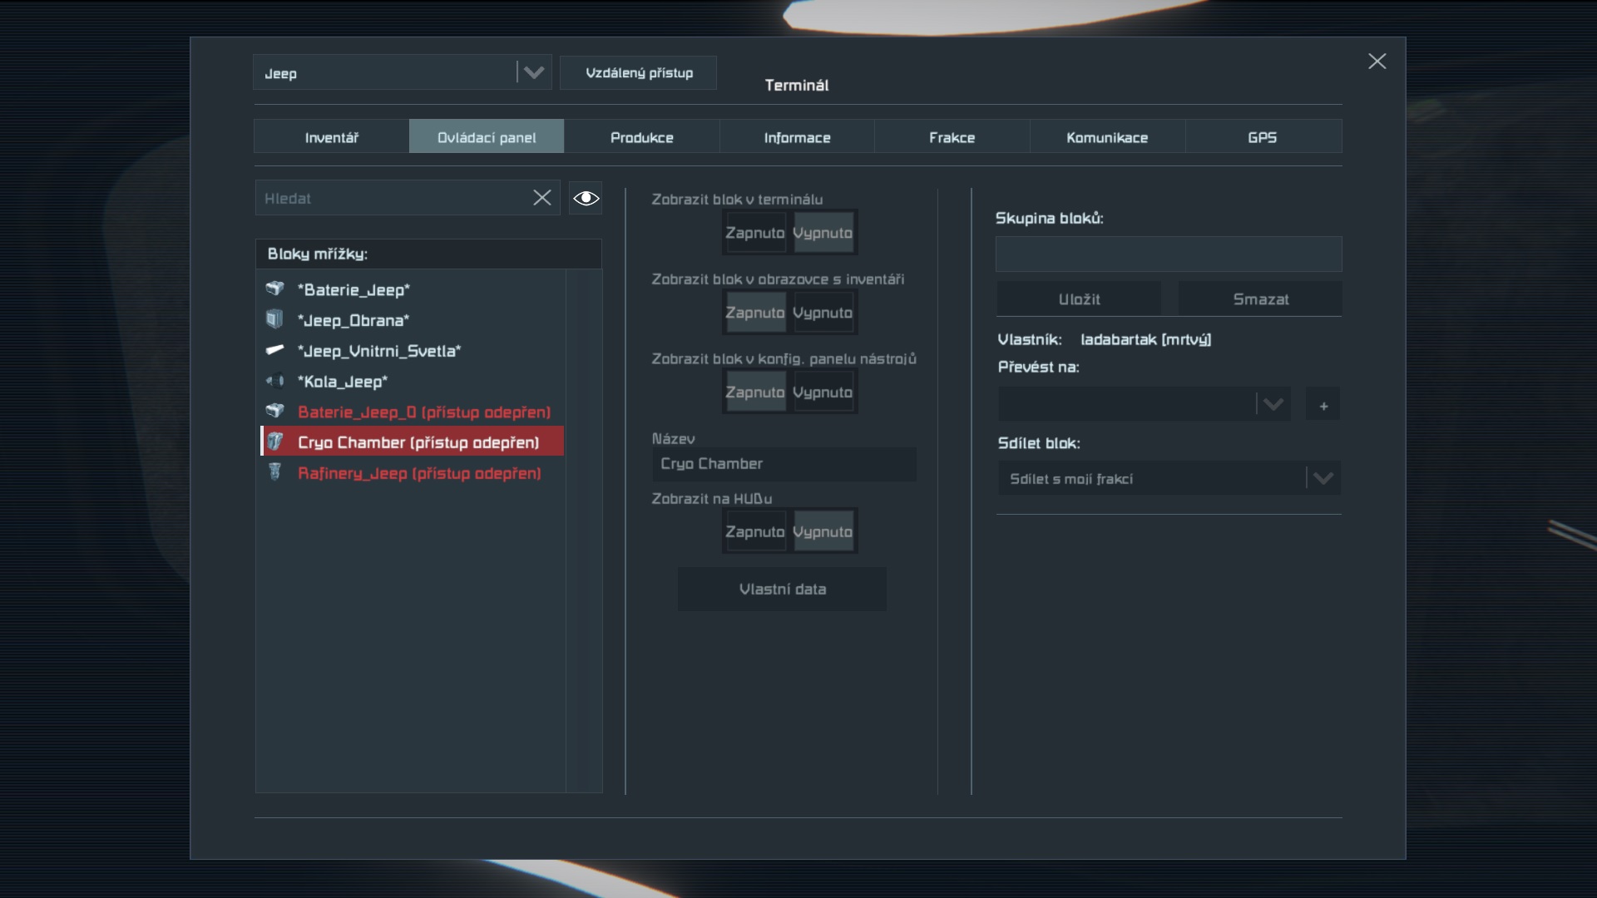1597x898 pixels.
Task: Click the light icon beside *Jeep_Vnitrni_Svetla*
Action: click(x=274, y=350)
